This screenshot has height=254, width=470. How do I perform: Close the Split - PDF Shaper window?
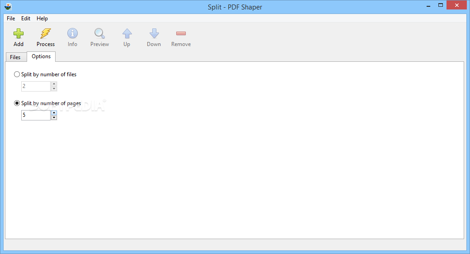(x=457, y=5)
